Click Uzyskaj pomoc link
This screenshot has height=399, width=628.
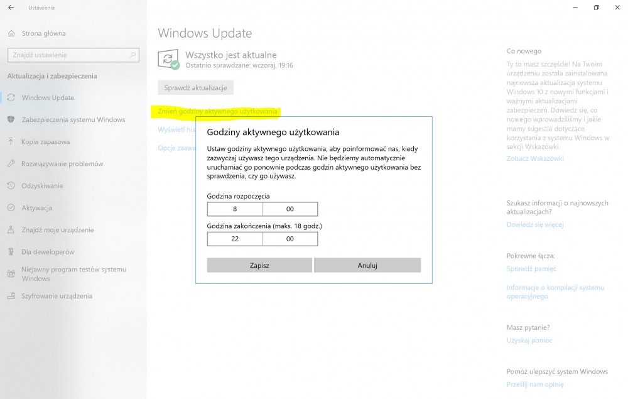click(529, 340)
